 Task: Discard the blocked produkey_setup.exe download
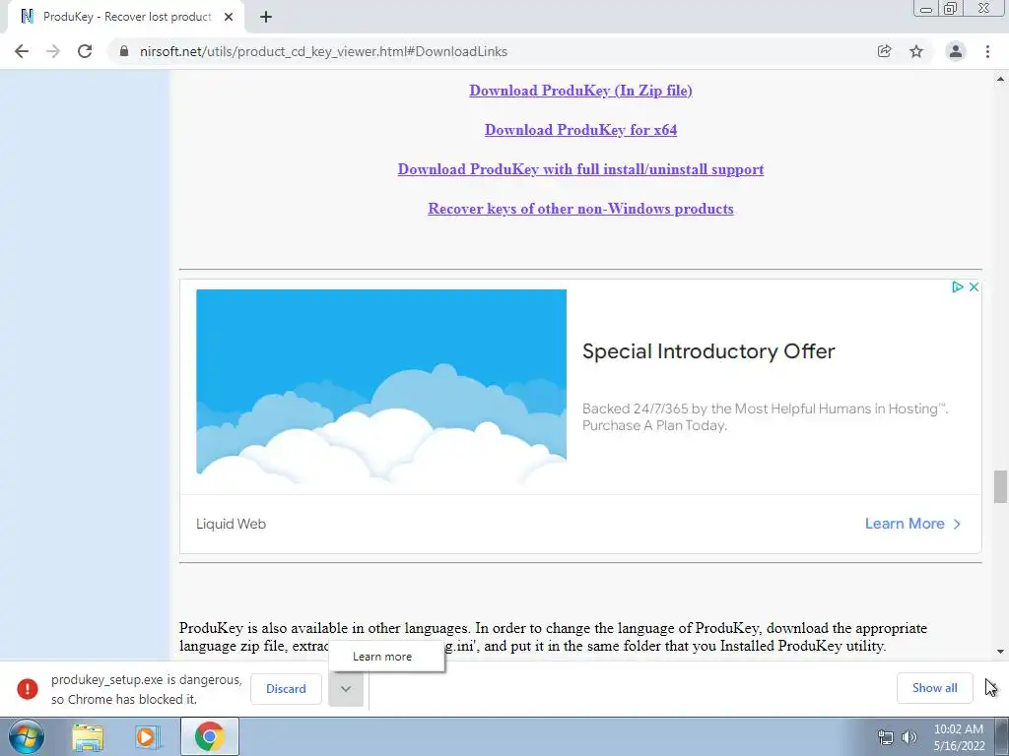[x=286, y=688]
